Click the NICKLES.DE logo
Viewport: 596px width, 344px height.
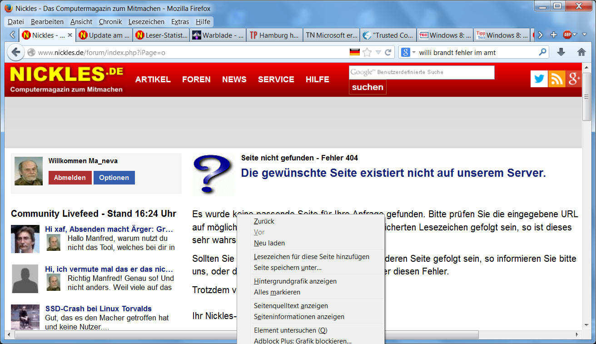pyautogui.click(x=66, y=79)
